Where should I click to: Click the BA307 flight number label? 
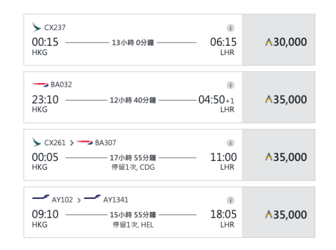pyautogui.click(x=105, y=142)
